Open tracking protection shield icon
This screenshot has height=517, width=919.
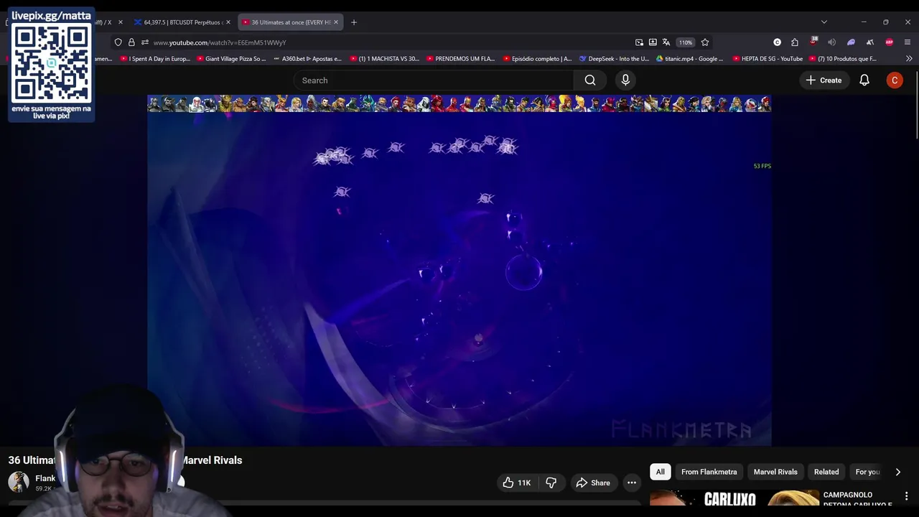click(118, 42)
